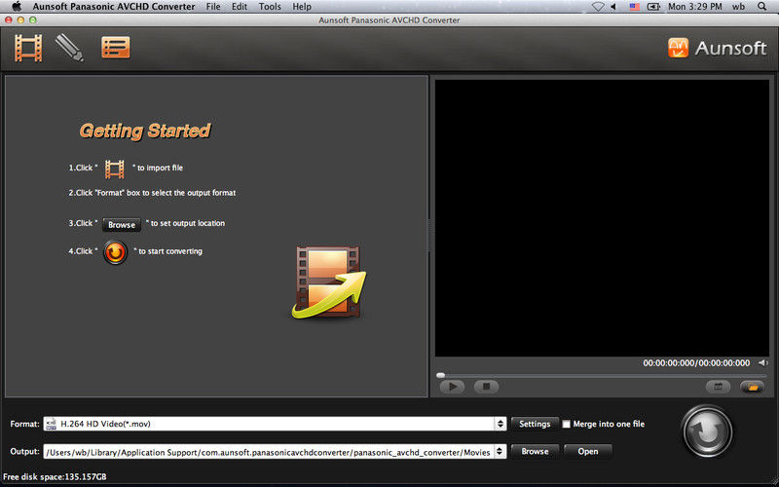Click the US flag input source icon
779x487 pixels.
(x=635, y=7)
